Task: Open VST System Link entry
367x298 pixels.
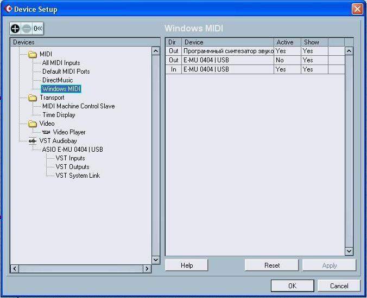Action: 78,176
